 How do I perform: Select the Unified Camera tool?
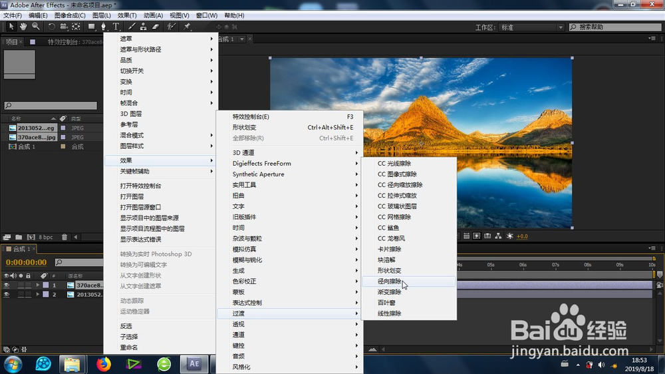click(x=64, y=27)
